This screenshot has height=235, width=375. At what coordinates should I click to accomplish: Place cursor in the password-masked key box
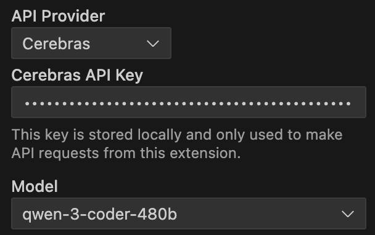click(x=189, y=102)
